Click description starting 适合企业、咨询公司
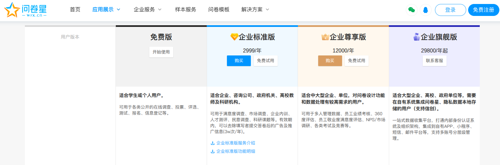This screenshot has width=500, height=165. pyautogui.click(x=252, y=99)
